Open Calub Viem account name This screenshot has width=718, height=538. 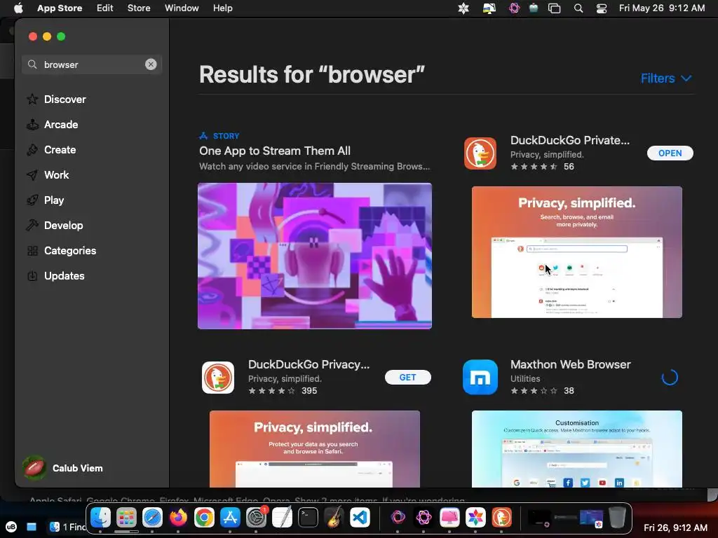[77, 468]
